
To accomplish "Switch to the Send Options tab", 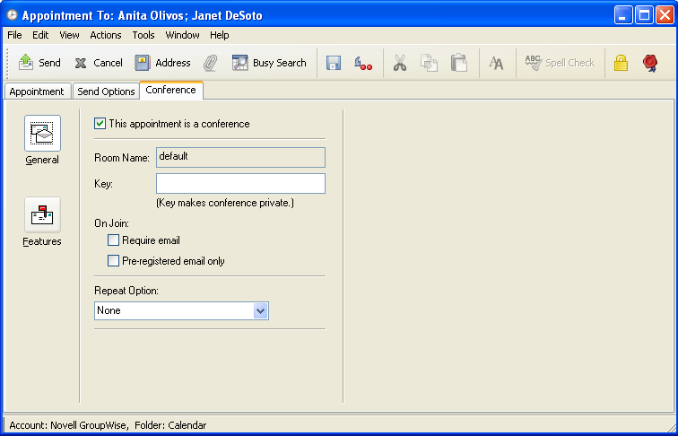I will tap(106, 92).
